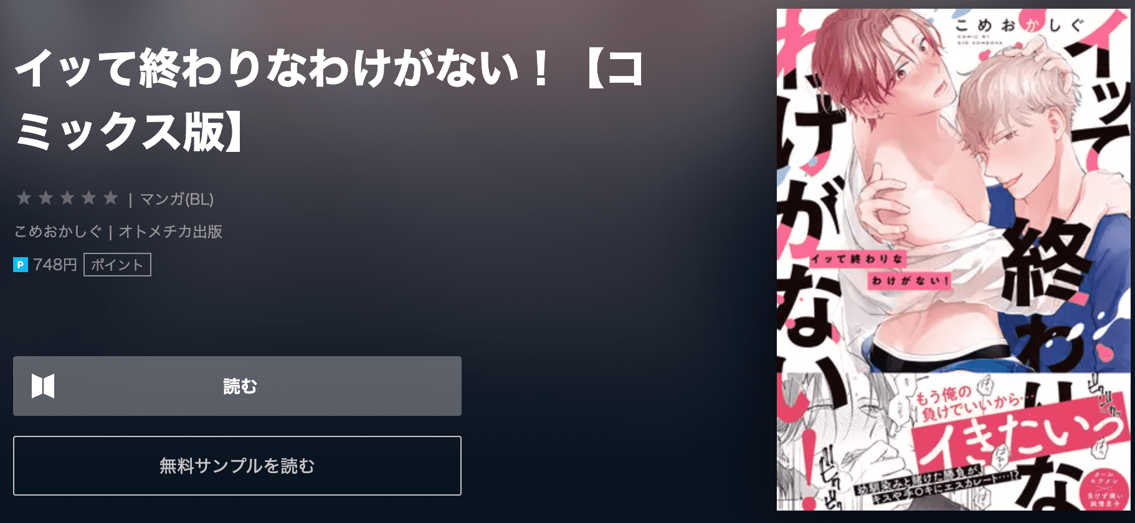
Task: Open publisher オトメチカ出版 link
Action: 171,232
